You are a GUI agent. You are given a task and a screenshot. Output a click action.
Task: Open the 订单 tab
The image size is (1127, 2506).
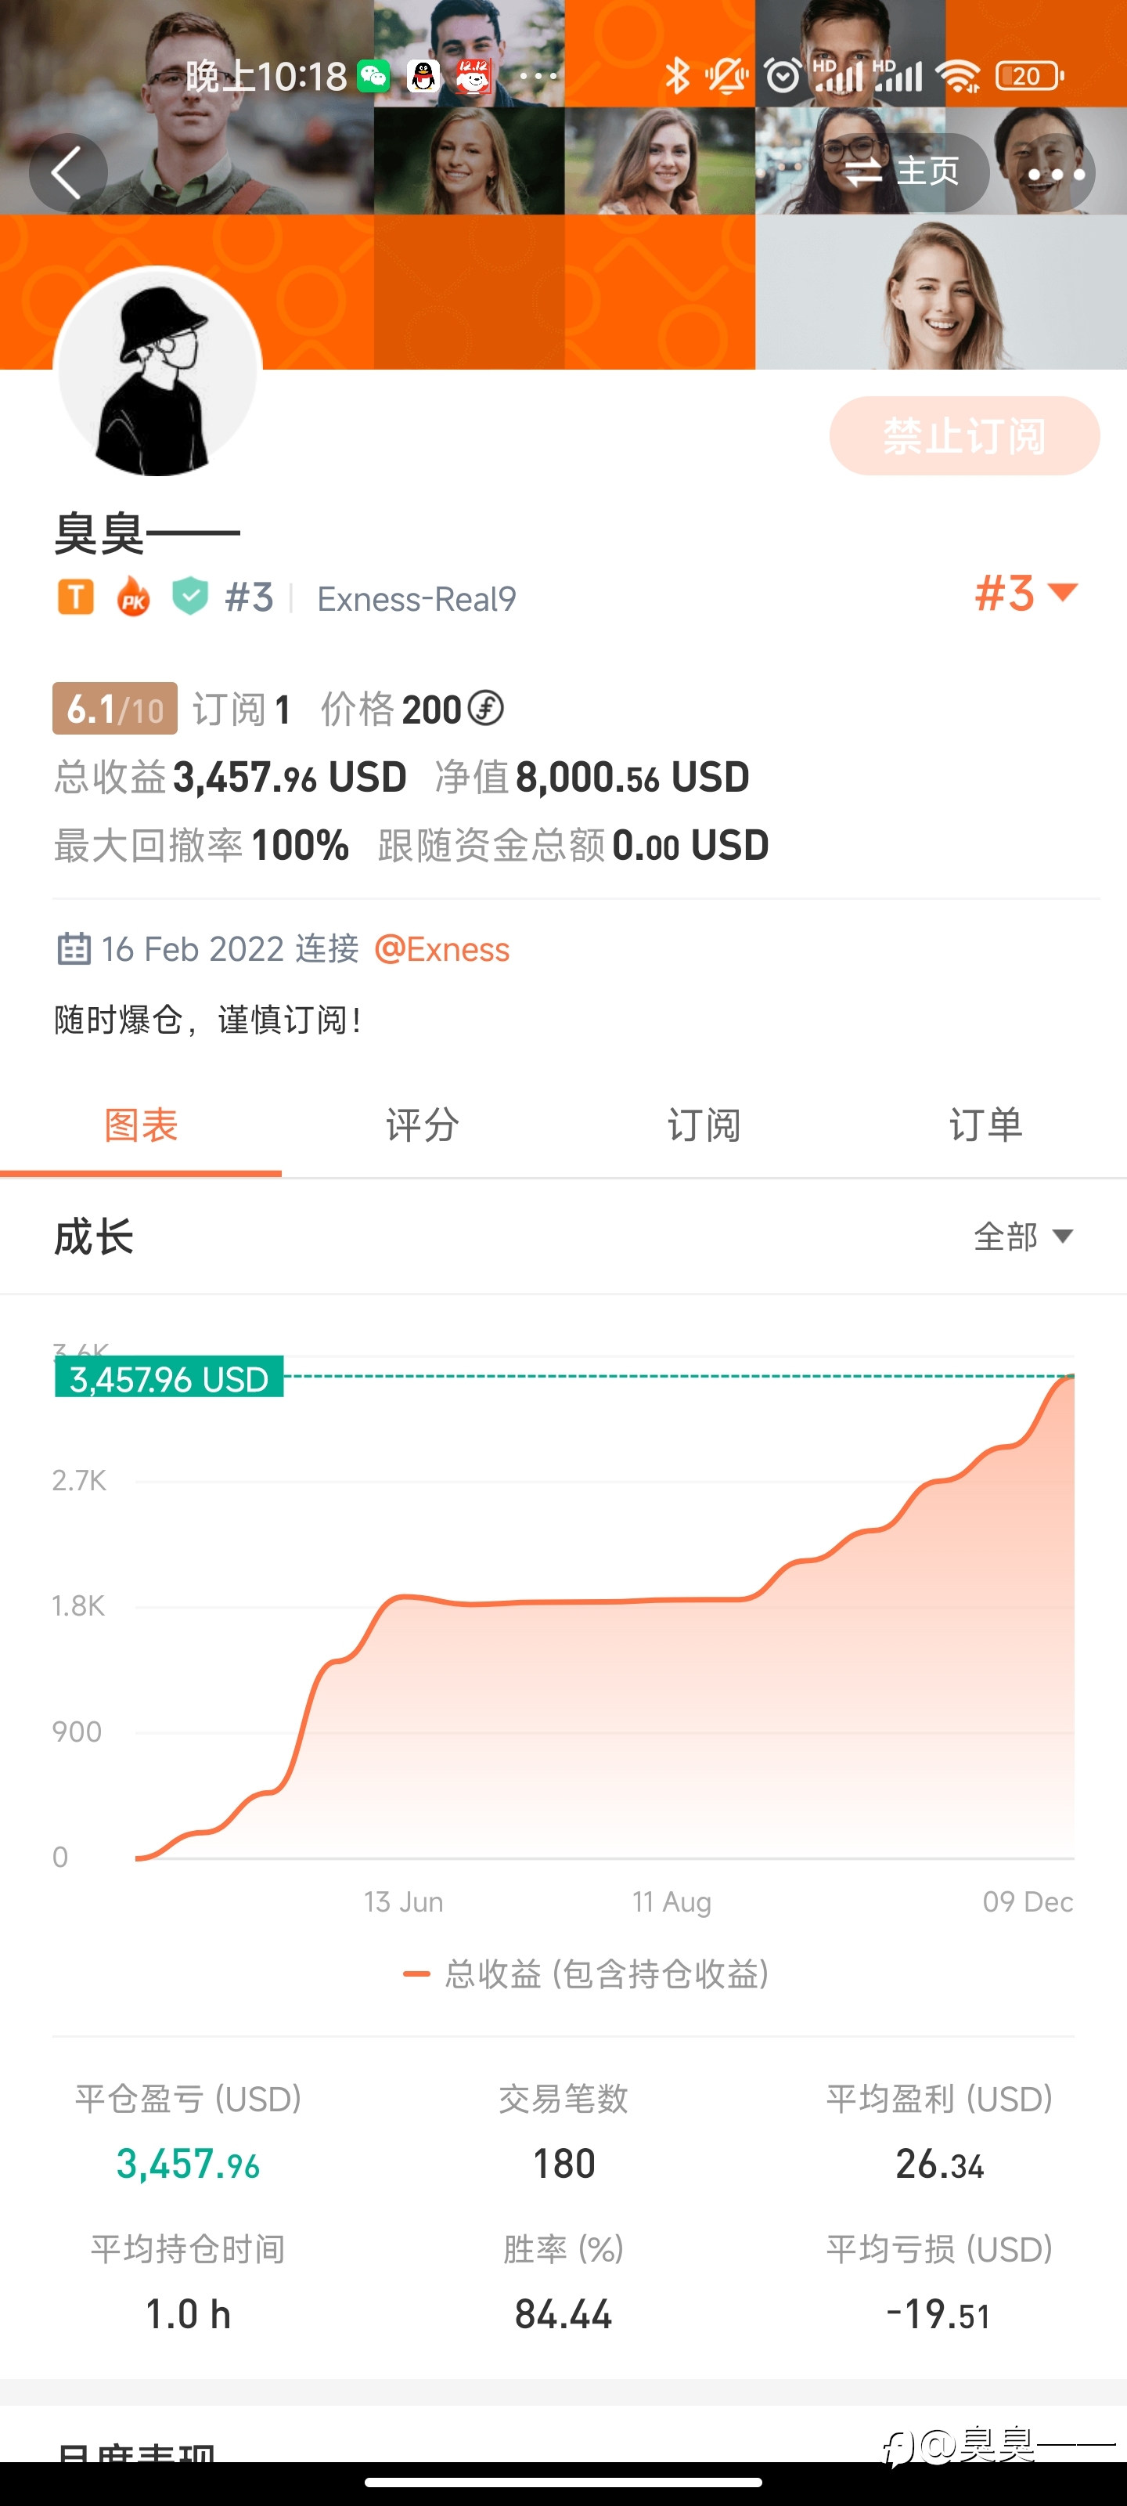click(986, 1125)
